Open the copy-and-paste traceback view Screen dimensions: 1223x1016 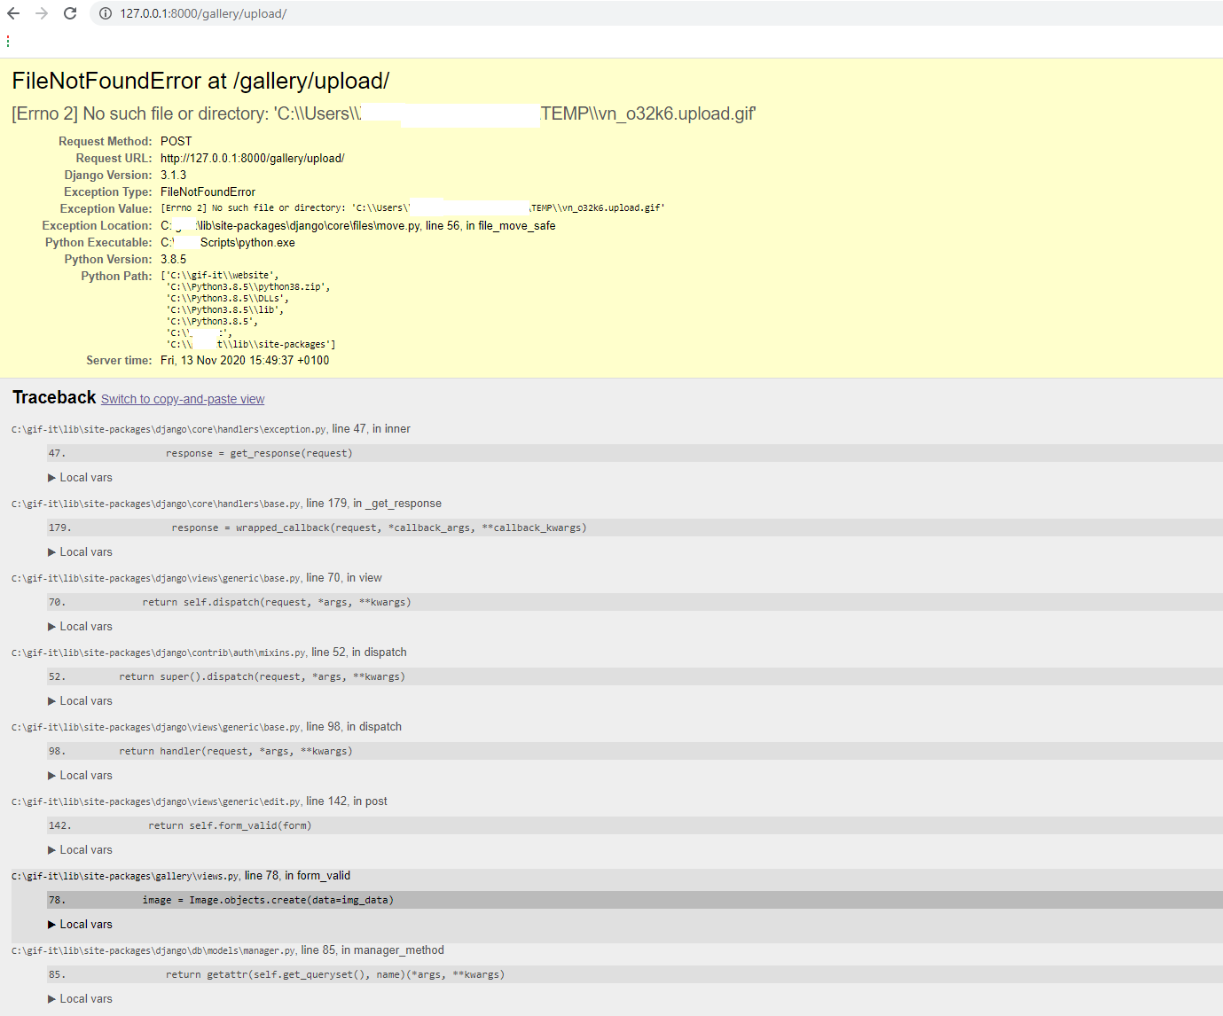pyautogui.click(x=182, y=399)
